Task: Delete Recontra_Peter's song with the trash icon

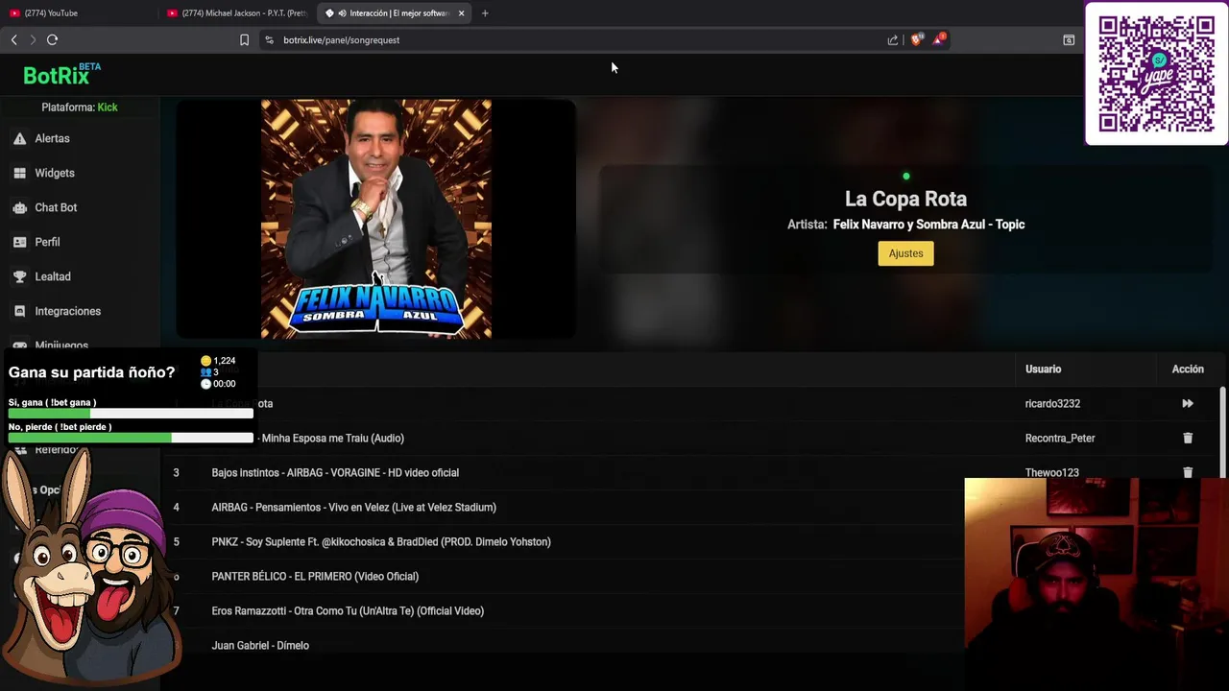Action: pyautogui.click(x=1188, y=438)
